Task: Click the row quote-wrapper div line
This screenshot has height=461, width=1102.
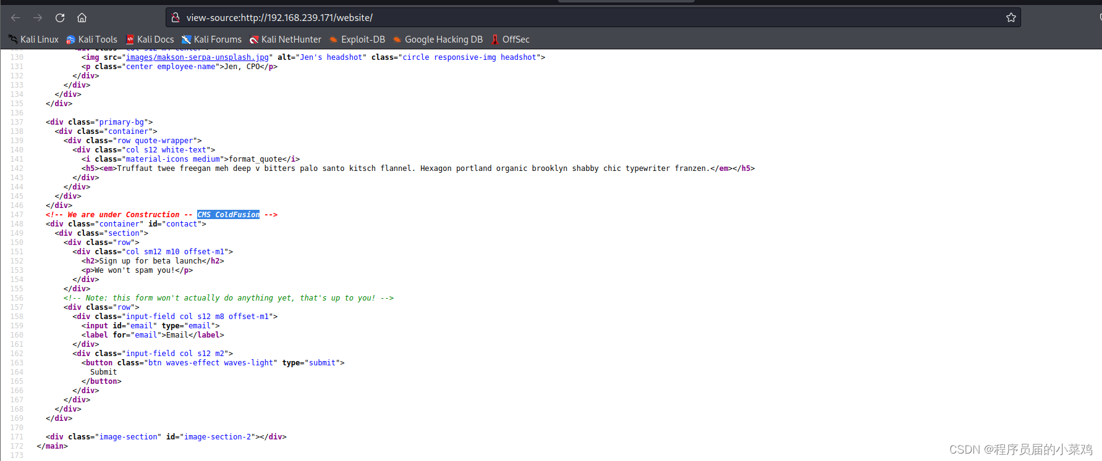Action: click(x=132, y=141)
